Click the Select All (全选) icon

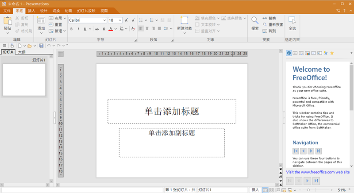(292, 20)
